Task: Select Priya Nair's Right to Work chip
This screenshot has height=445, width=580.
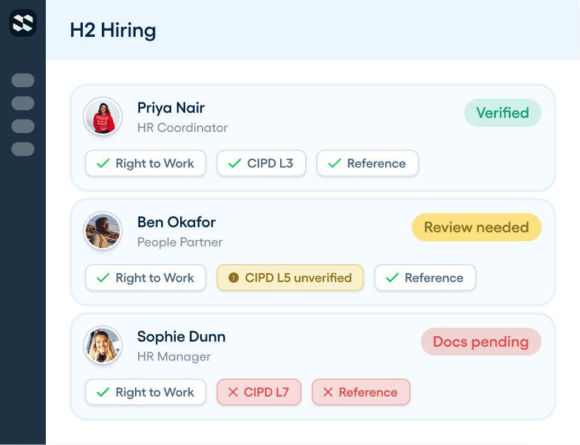Action: (146, 163)
